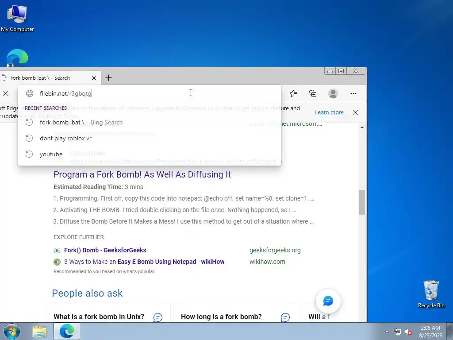Click 'Estimated Reading Time: 3 mins' text
The width and height of the screenshot is (453, 340).
click(x=98, y=187)
